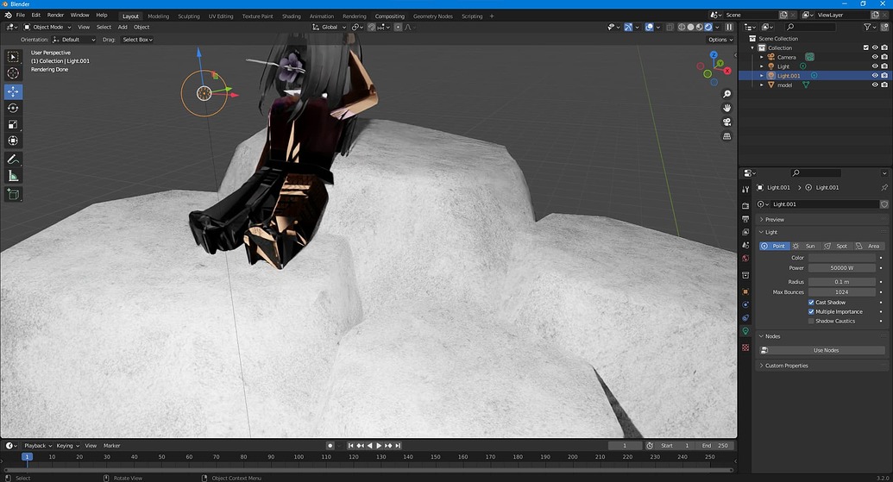Click the pause render preview button
The image size is (893, 482).
[x=729, y=27]
